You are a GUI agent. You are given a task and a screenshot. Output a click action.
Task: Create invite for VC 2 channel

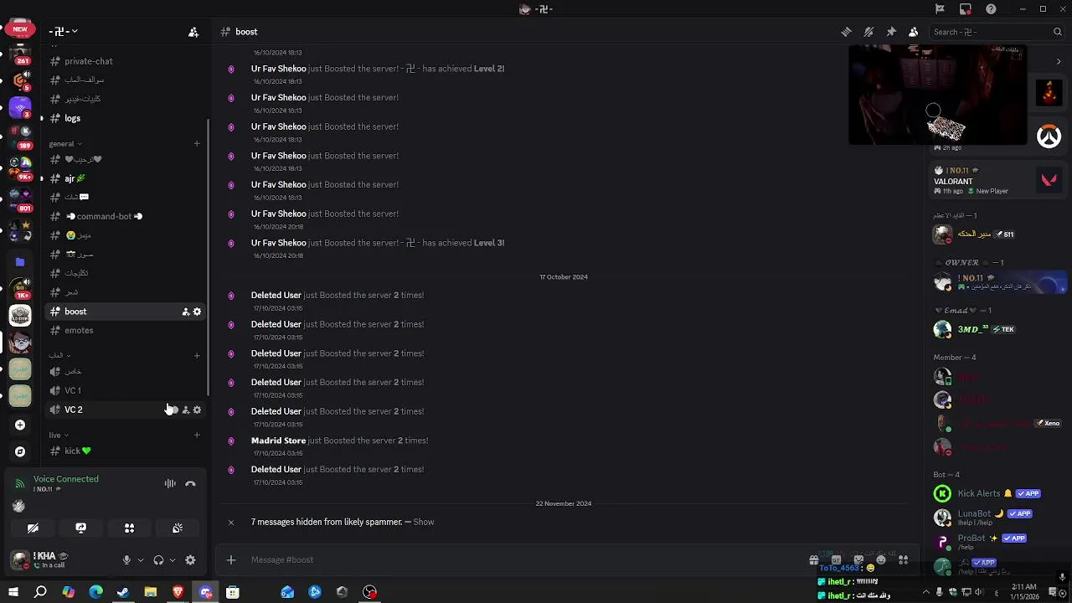(x=185, y=410)
